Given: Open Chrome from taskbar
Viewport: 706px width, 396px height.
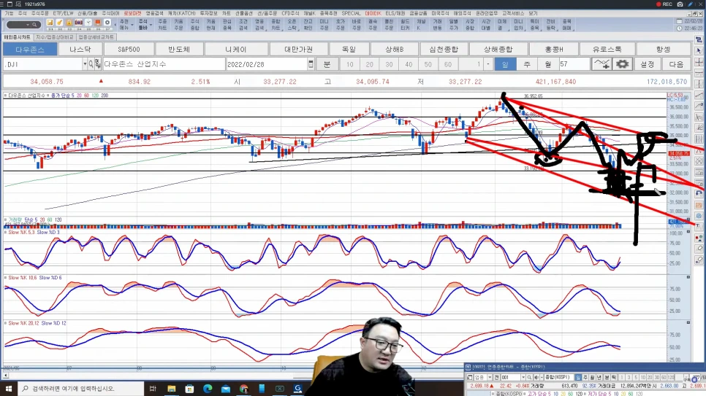Looking at the screenshot, I should click(243, 389).
